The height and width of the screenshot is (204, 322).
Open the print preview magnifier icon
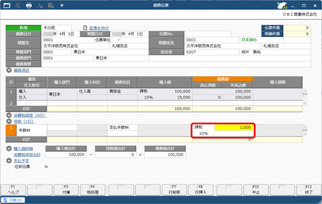18,5
